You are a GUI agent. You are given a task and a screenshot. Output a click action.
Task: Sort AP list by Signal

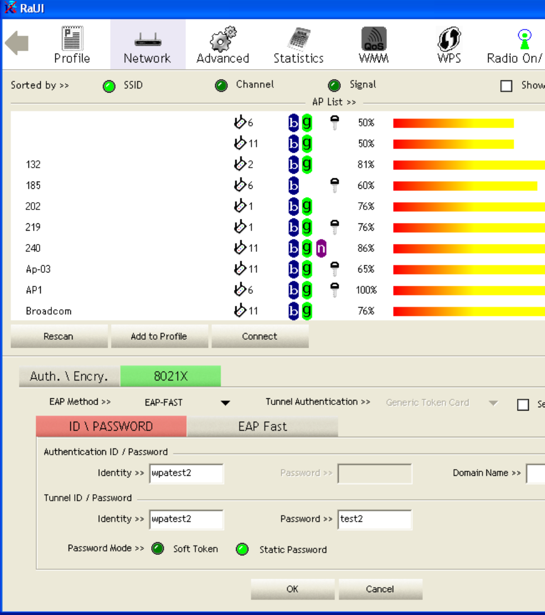tap(334, 85)
